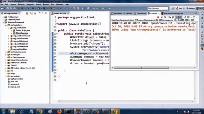Image resolution: width=204 pixels, height=114 pixels.
Task: Open Display Selected Console dropdown arrow
Action: pos(191,17)
